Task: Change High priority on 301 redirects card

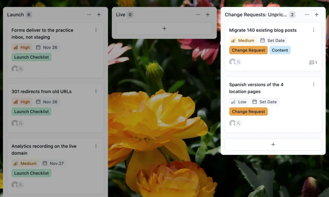Action: [x=22, y=102]
